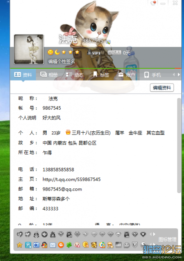
Task: Switch to the 相册 tab
Action: [49, 75]
